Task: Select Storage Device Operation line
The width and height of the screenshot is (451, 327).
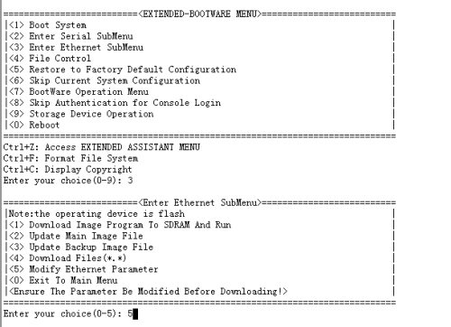Action: [81, 114]
